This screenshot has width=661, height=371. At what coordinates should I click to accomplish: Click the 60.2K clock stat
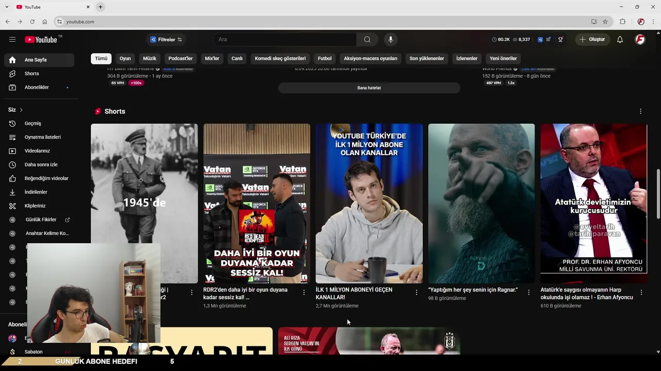pyautogui.click(x=501, y=40)
